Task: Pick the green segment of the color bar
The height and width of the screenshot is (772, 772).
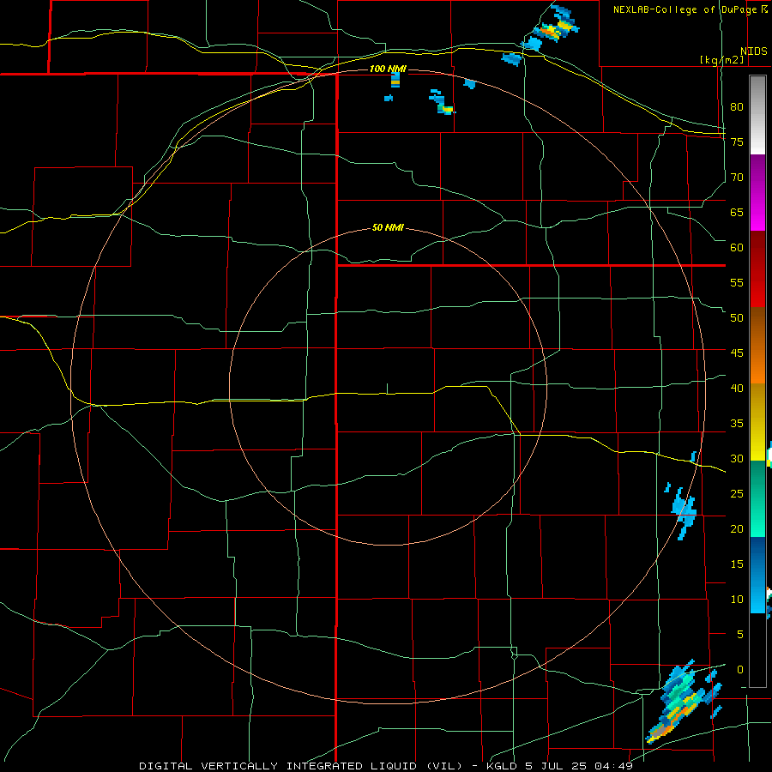Action: point(757,498)
